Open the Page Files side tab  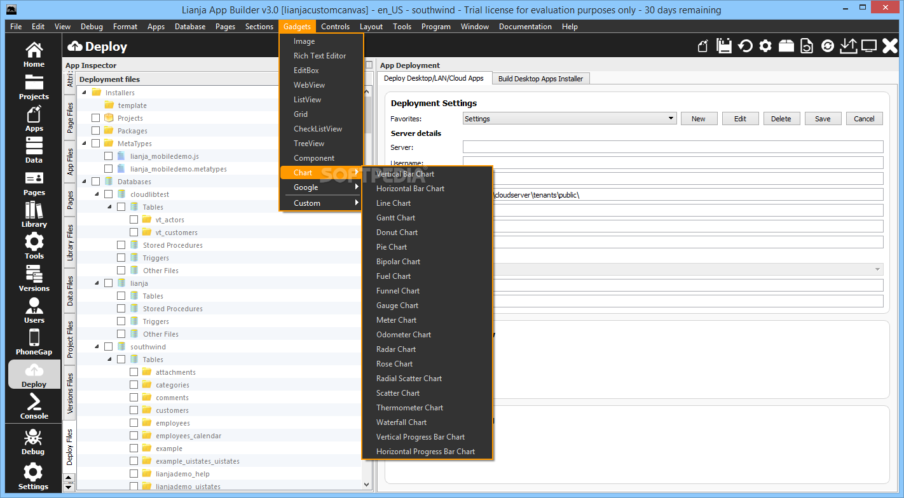(x=70, y=118)
